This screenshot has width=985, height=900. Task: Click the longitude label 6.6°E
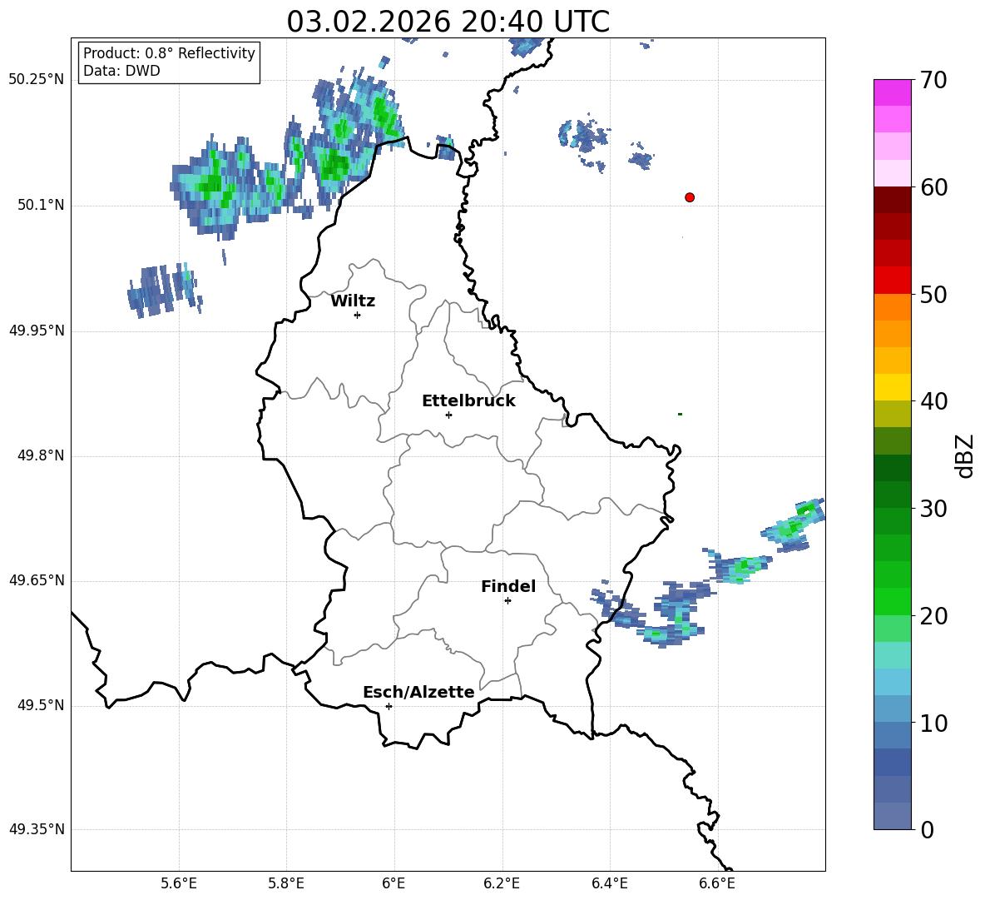coord(717,884)
